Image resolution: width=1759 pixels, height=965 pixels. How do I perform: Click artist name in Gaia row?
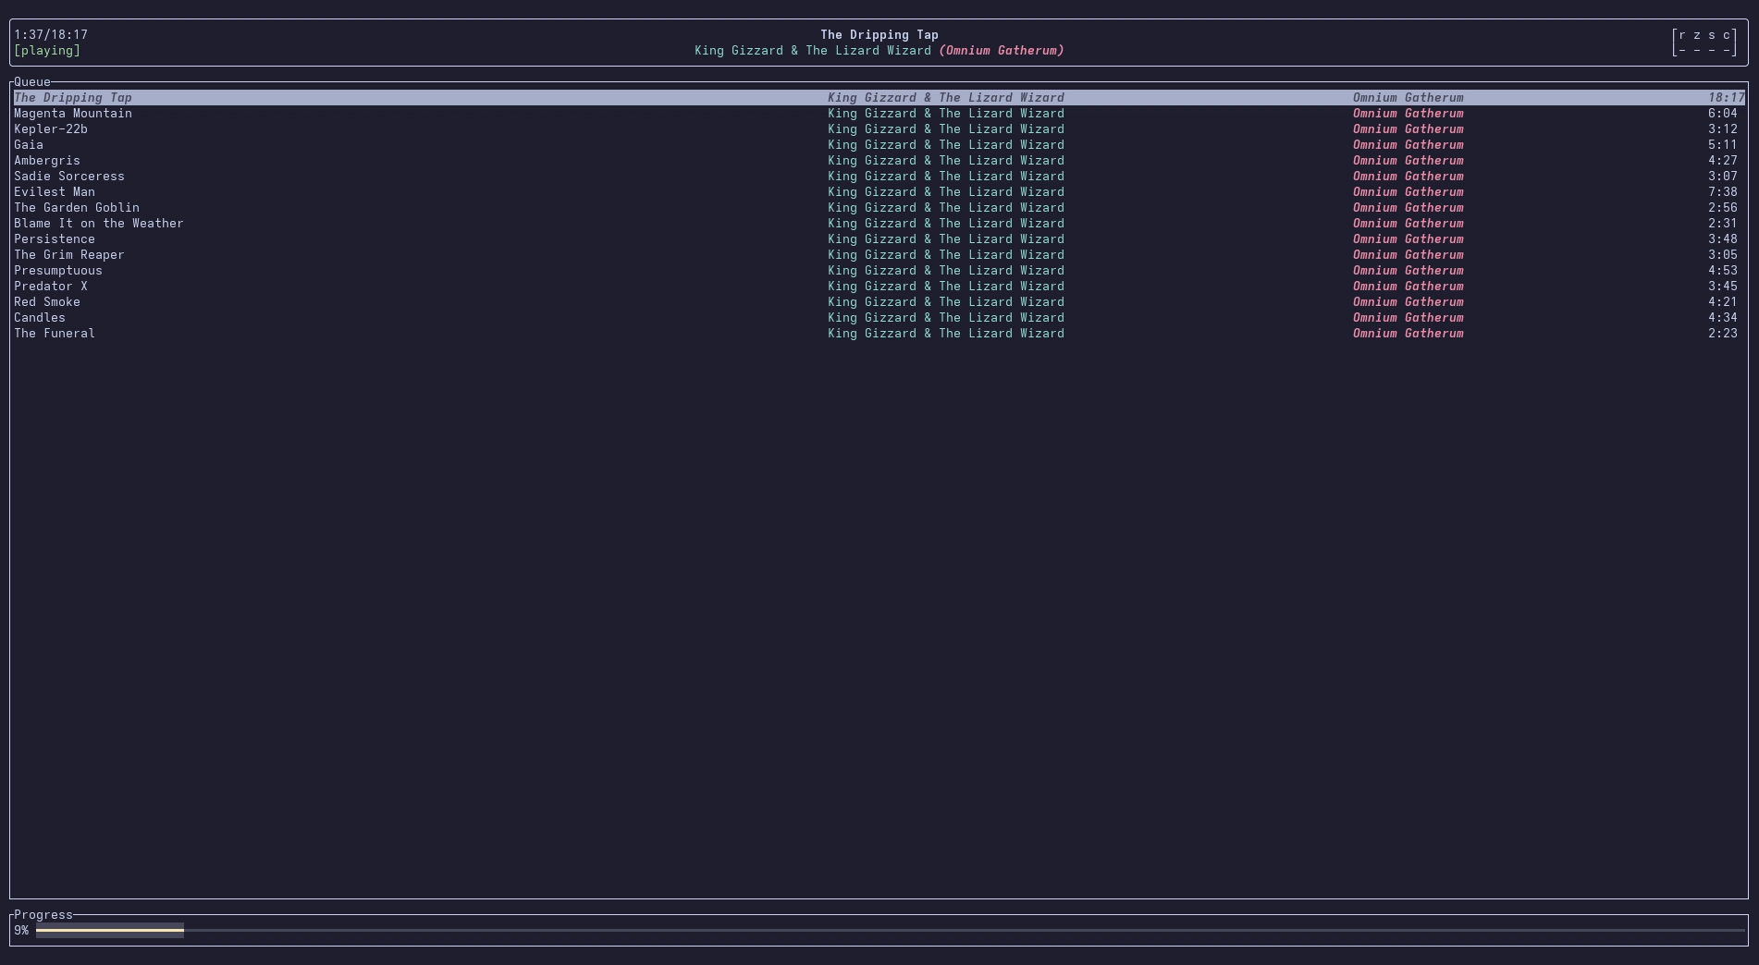pos(946,144)
